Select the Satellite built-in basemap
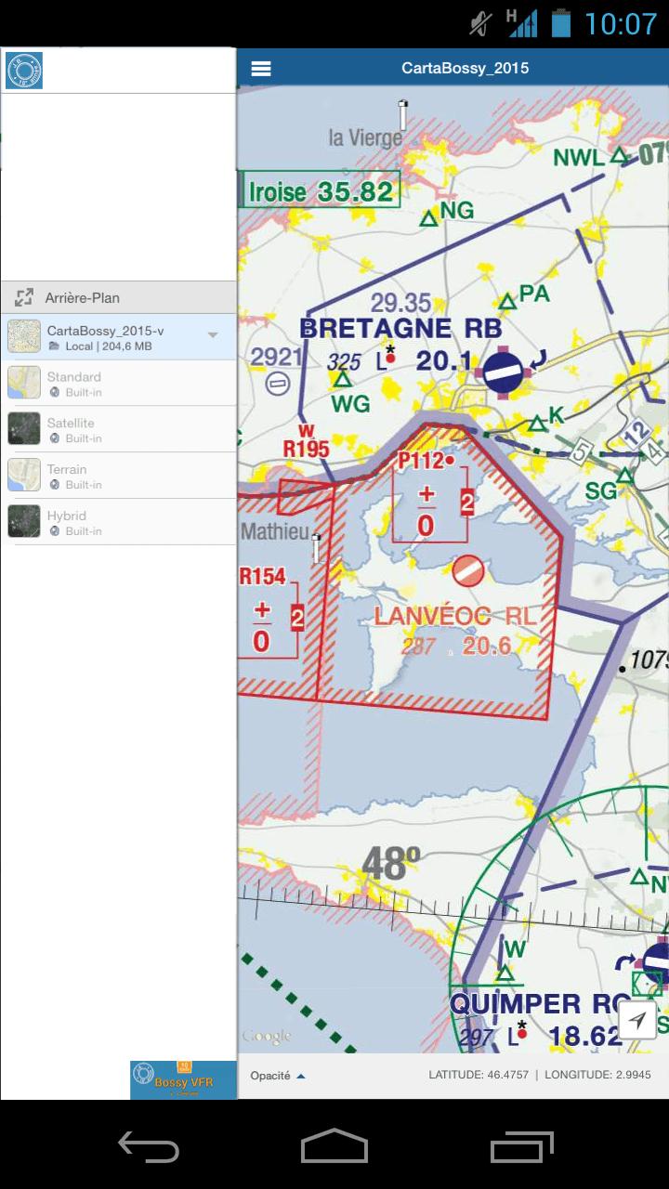The height and width of the screenshot is (1189, 669). pyautogui.click(x=119, y=430)
